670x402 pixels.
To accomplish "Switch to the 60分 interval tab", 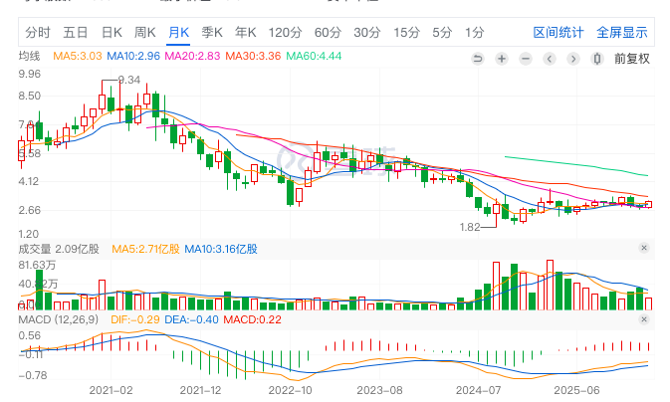I will pos(327,32).
